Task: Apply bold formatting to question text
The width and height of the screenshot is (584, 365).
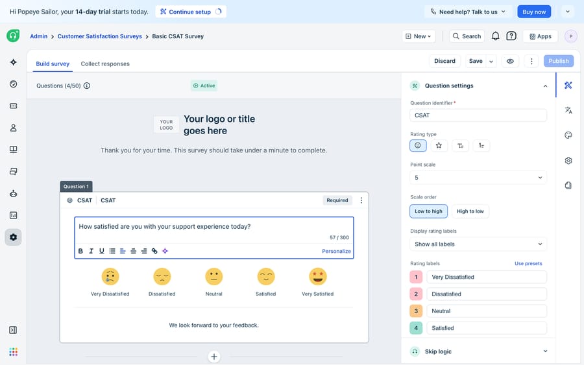Action: point(80,251)
